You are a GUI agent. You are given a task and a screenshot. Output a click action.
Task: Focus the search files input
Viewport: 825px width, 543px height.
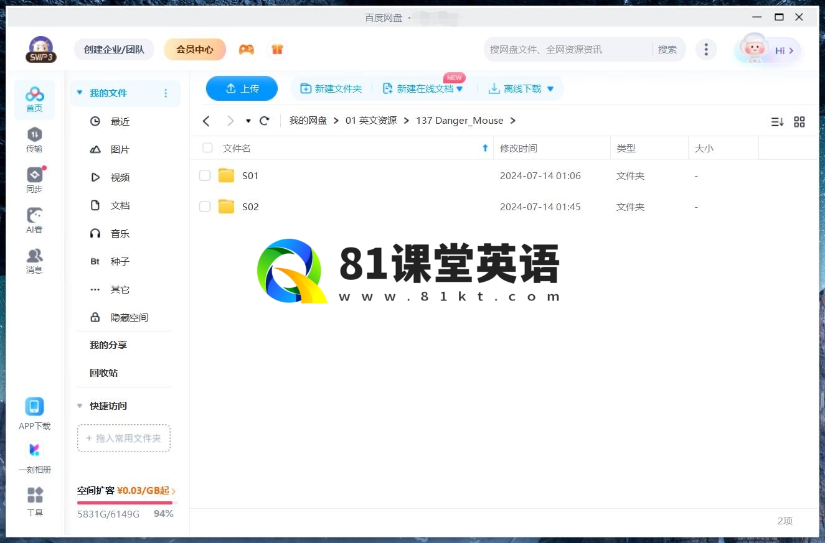click(568, 49)
